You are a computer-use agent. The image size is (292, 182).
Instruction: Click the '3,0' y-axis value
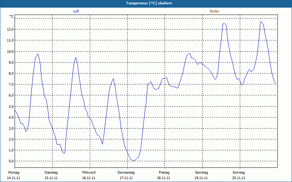tap(11, 128)
